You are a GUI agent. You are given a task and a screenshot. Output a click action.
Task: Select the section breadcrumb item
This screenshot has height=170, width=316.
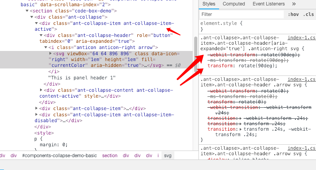[x=110, y=156]
